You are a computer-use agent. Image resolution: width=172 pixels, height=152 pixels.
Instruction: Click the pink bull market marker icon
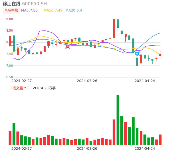(x=68, y=46)
